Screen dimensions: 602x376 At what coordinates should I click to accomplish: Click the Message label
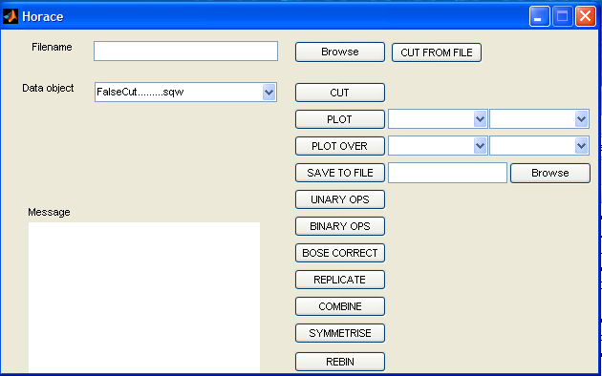[x=49, y=213]
